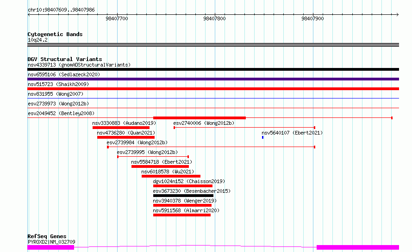Click the 98407800 ruler position label
This screenshot has width=412, height=252.
coord(215,18)
